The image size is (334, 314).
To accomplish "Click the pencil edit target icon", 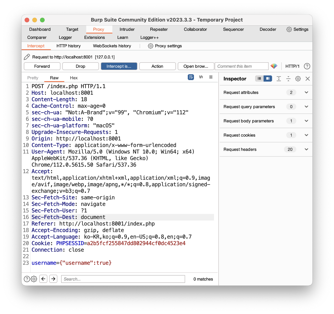I will point(27,57).
